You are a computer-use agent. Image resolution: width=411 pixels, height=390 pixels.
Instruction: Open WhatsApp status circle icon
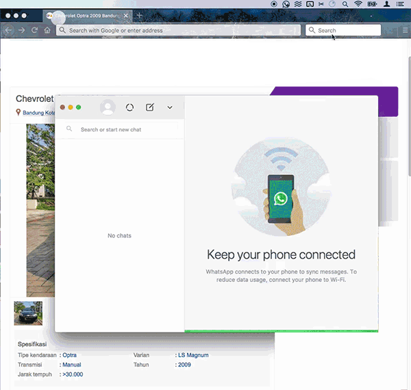[x=129, y=107]
